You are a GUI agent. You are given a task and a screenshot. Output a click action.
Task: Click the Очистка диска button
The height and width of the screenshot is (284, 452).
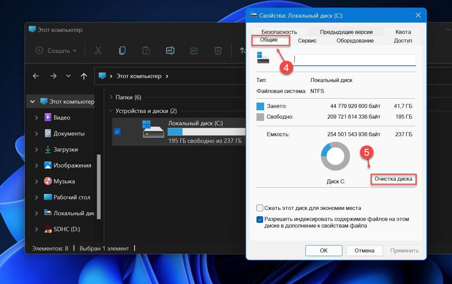[x=393, y=179]
